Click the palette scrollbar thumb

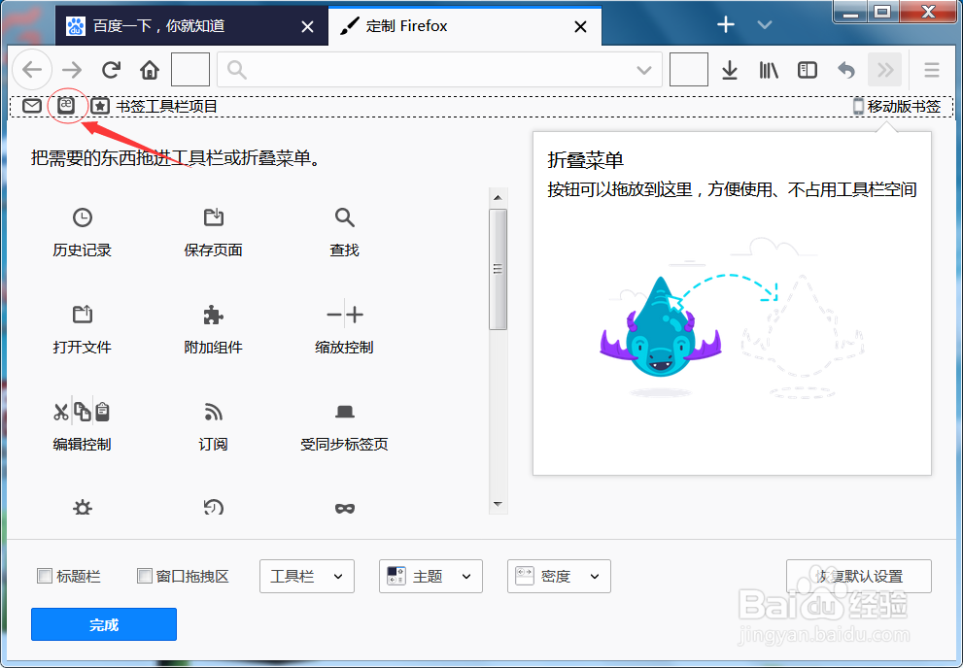[x=498, y=269]
